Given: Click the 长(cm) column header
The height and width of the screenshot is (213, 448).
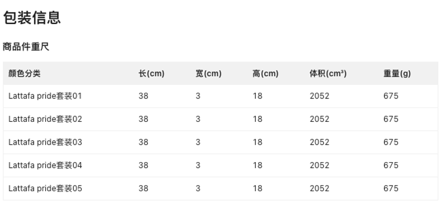Looking at the screenshot, I should (151, 74).
